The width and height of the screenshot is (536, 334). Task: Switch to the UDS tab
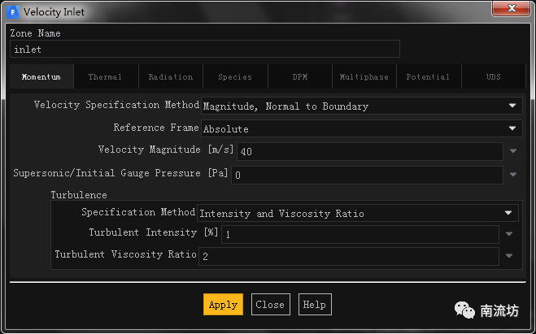click(x=494, y=77)
